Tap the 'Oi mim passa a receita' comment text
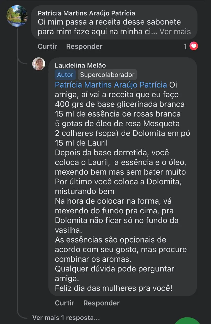 (x=109, y=22)
